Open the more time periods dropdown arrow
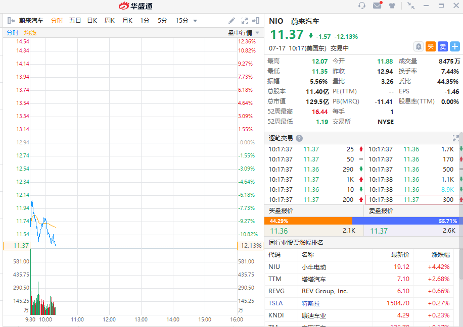 [195, 21]
